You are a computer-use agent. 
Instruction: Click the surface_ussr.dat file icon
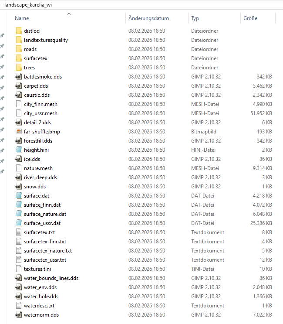click(18, 223)
